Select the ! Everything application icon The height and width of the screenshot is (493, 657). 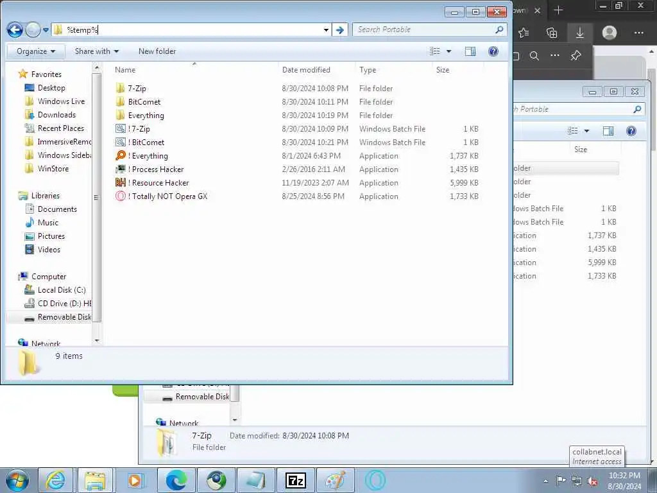[x=120, y=155]
